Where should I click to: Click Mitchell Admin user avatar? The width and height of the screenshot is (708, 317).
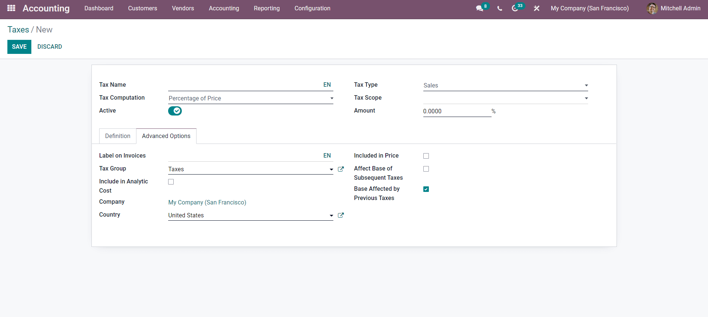652,8
